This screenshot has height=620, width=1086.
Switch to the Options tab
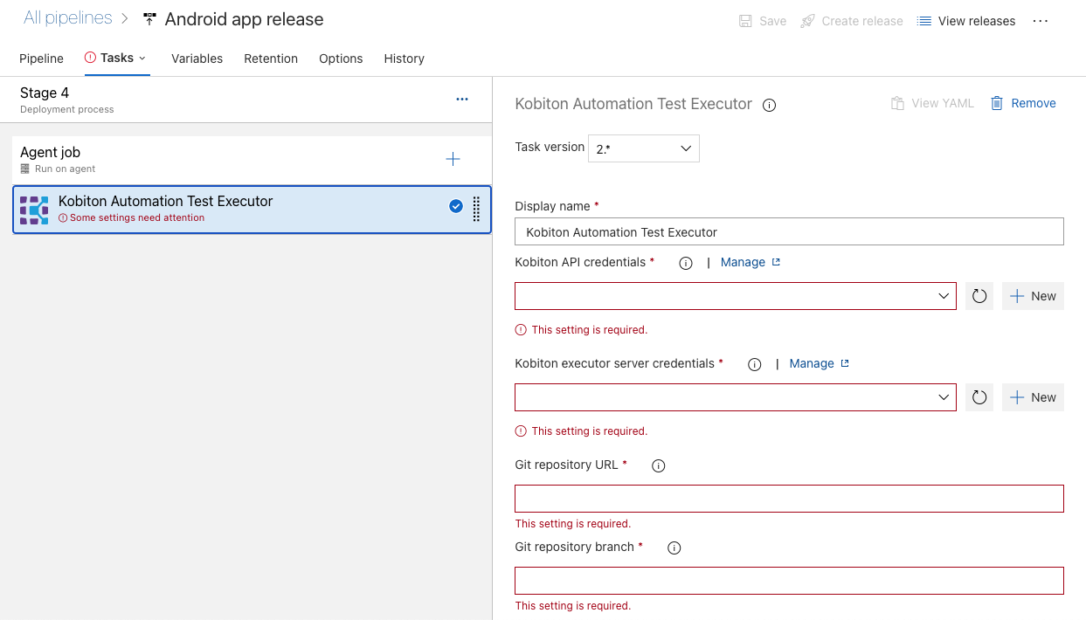tap(341, 59)
